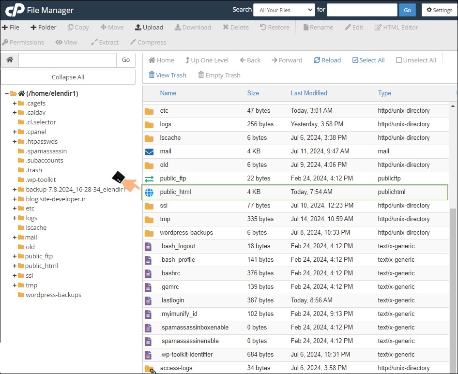This screenshot has width=458, height=374.
Task: Expand the public_html tree node
Action: 15,266
